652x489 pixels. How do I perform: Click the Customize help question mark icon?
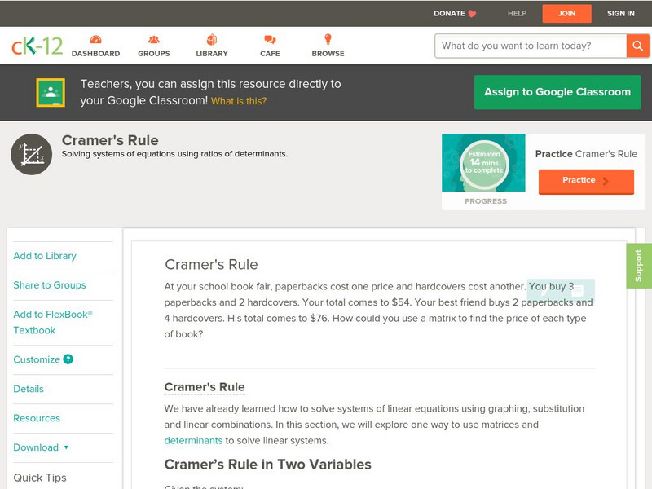68,359
